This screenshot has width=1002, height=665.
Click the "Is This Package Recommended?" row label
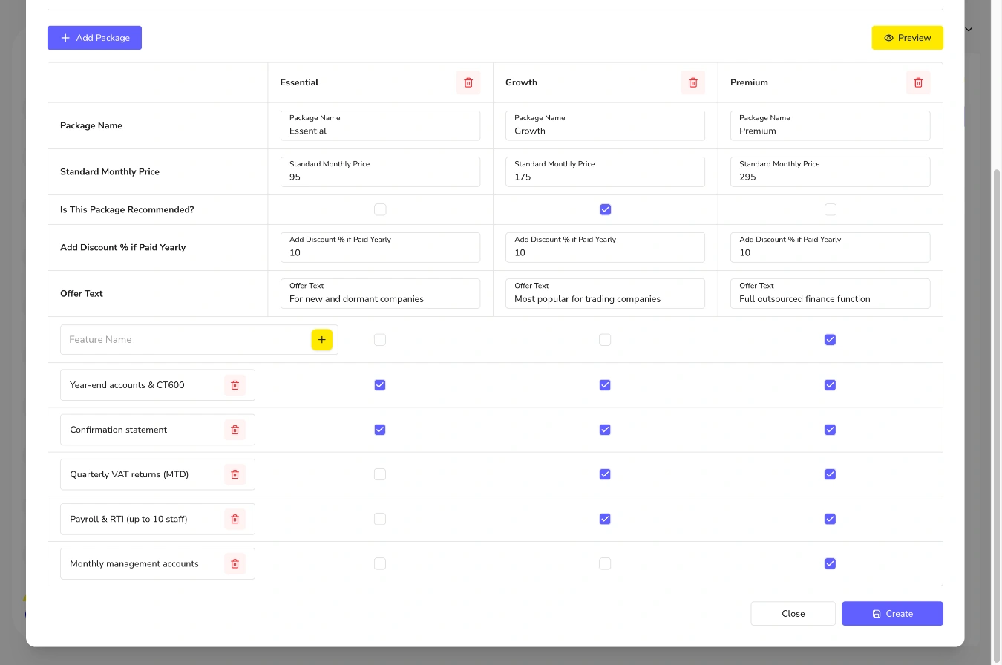point(127,210)
